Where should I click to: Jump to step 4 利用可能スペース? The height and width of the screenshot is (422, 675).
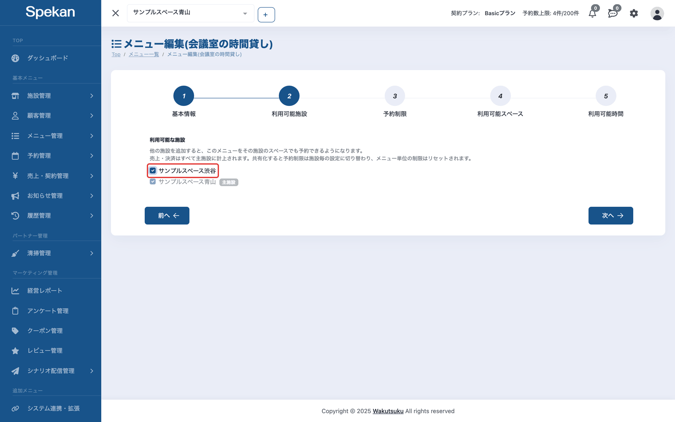click(500, 96)
